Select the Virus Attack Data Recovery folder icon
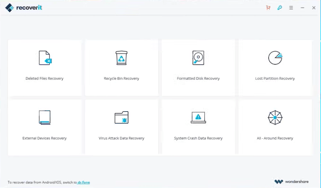Image resolution: width=321 pixels, height=188 pixels. pyautogui.click(x=121, y=117)
